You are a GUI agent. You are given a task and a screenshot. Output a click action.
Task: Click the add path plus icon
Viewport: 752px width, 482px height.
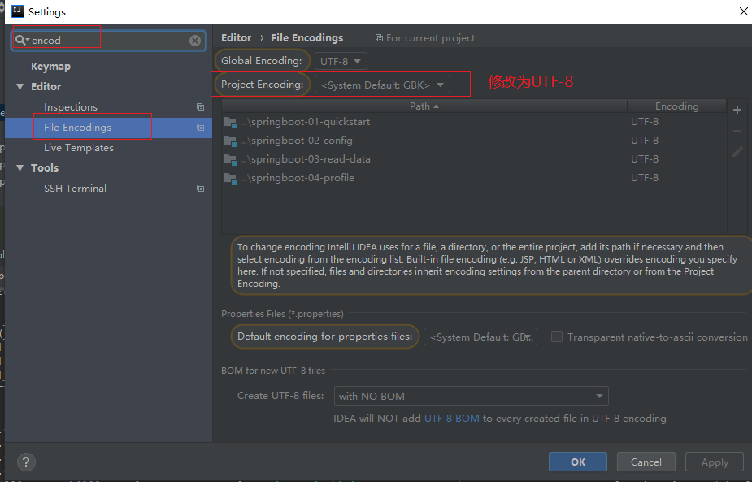click(737, 111)
